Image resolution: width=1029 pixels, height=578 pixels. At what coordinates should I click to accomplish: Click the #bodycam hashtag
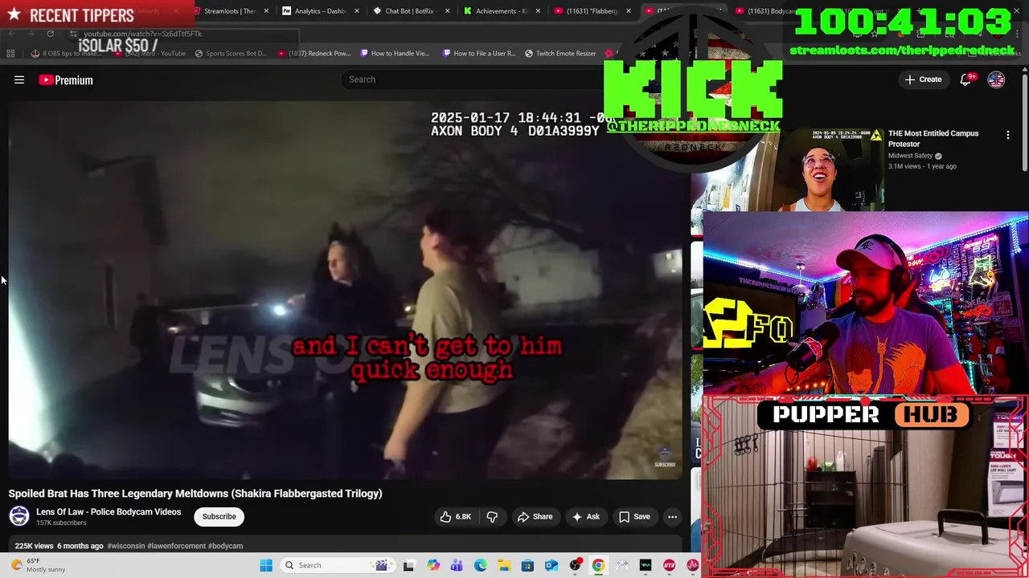(225, 546)
